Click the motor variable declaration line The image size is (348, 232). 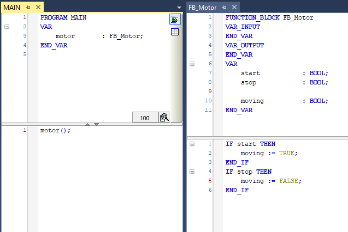coord(99,36)
